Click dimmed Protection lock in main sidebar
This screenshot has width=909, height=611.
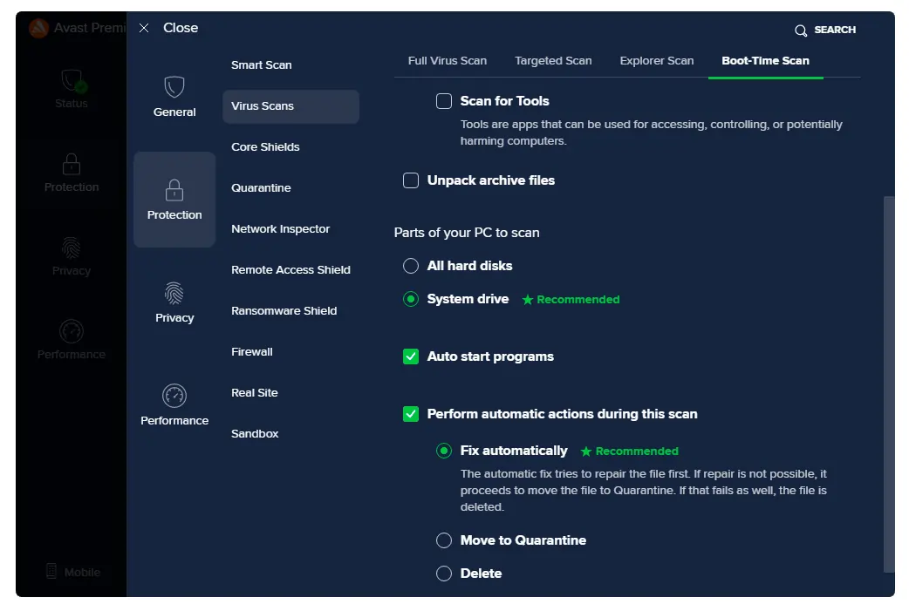(x=72, y=164)
